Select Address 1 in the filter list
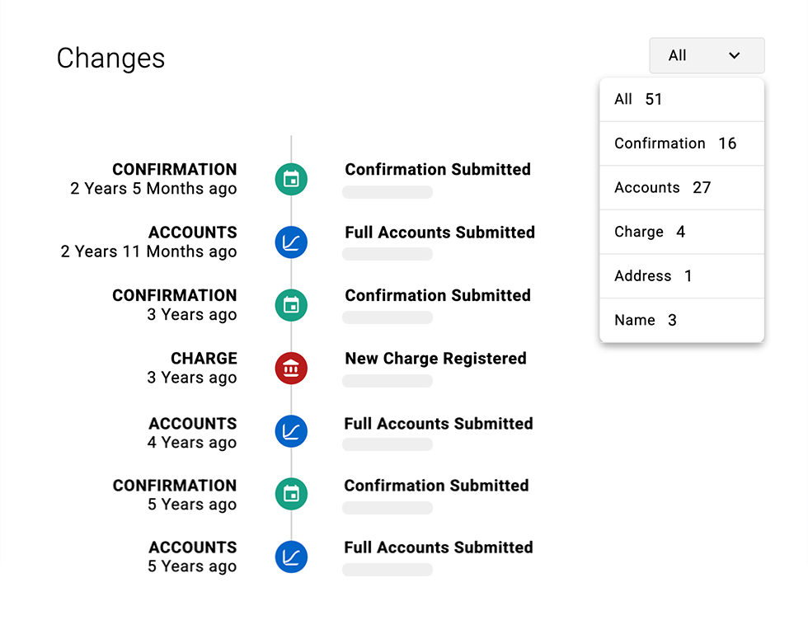 681,276
